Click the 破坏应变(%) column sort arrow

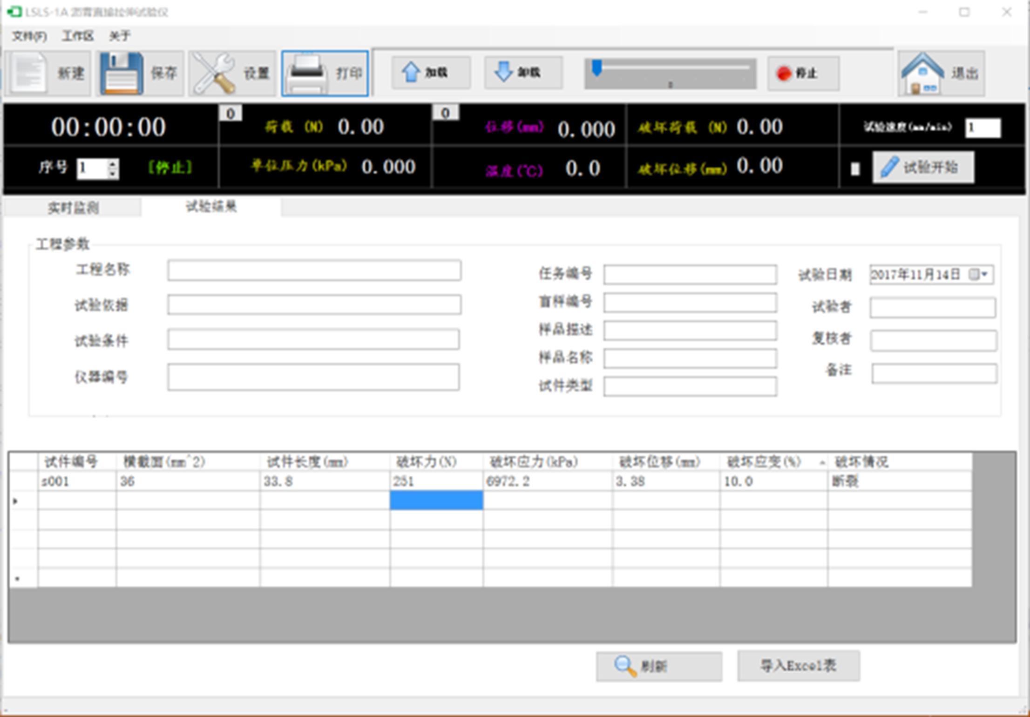pyautogui.click(x=822, y=462)
